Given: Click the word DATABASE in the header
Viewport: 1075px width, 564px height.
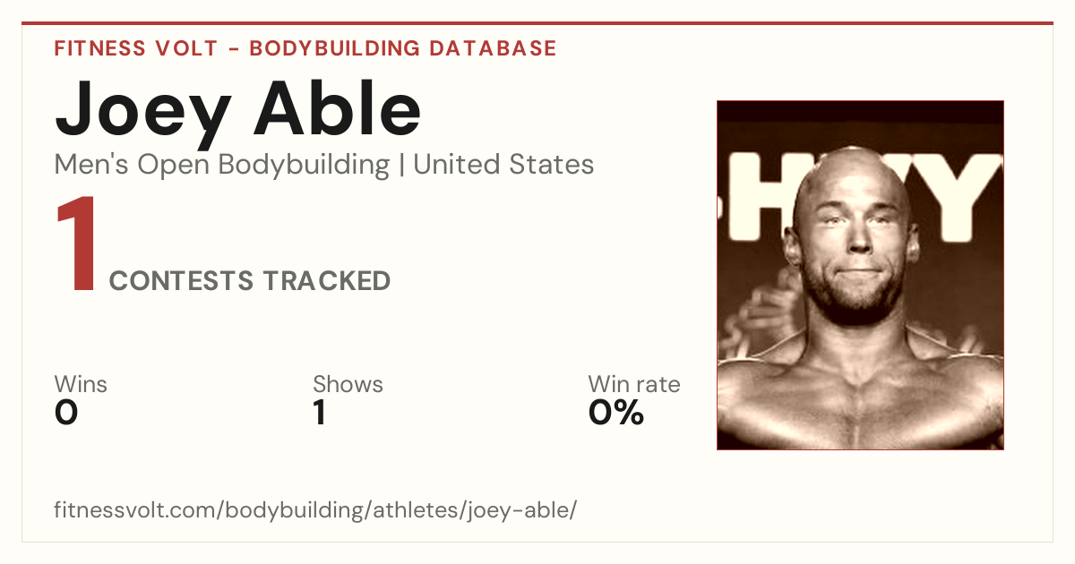Looking at the screenshot, I should coord(494,48).
